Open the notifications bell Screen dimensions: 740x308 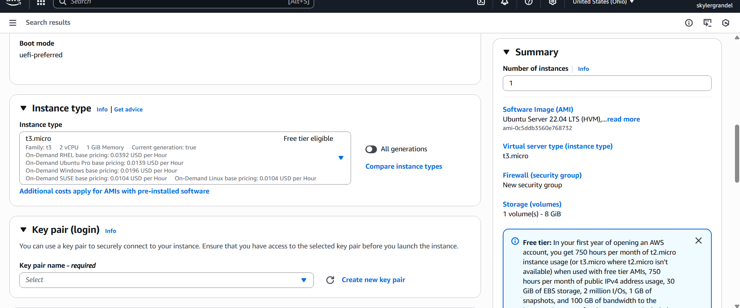[x=505, y=3]
